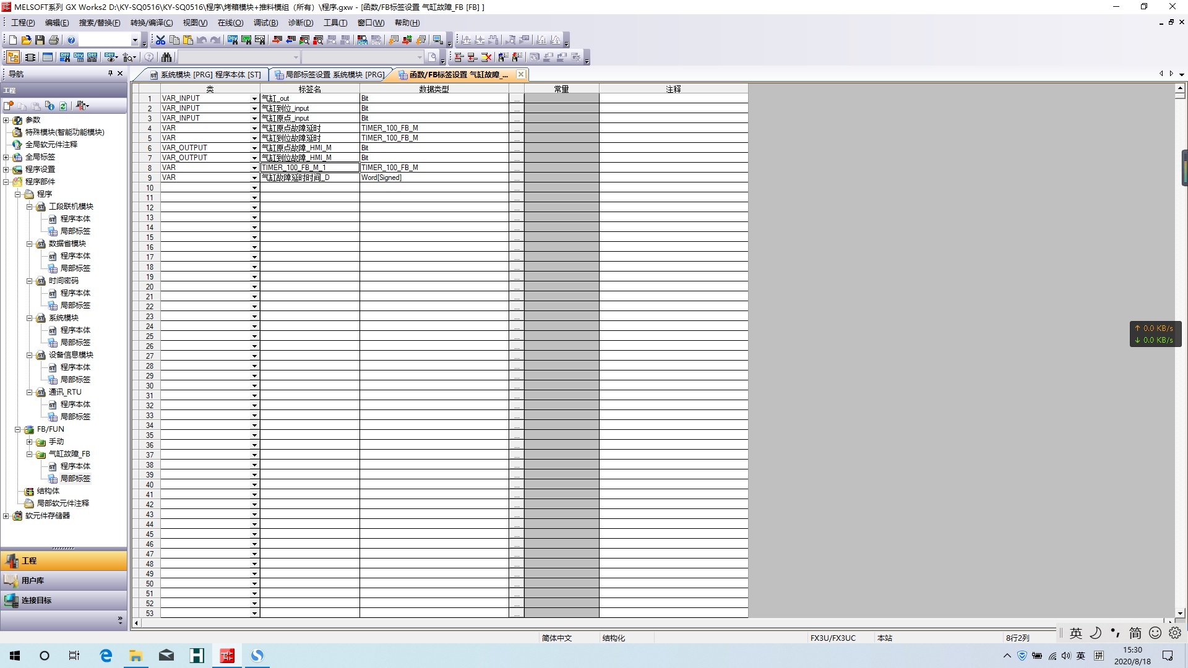Image resolution: width=1188 pixels, height=668 pixels.
Task: Expand the 全局标签 tree node
Action: [x=6, y=157]
